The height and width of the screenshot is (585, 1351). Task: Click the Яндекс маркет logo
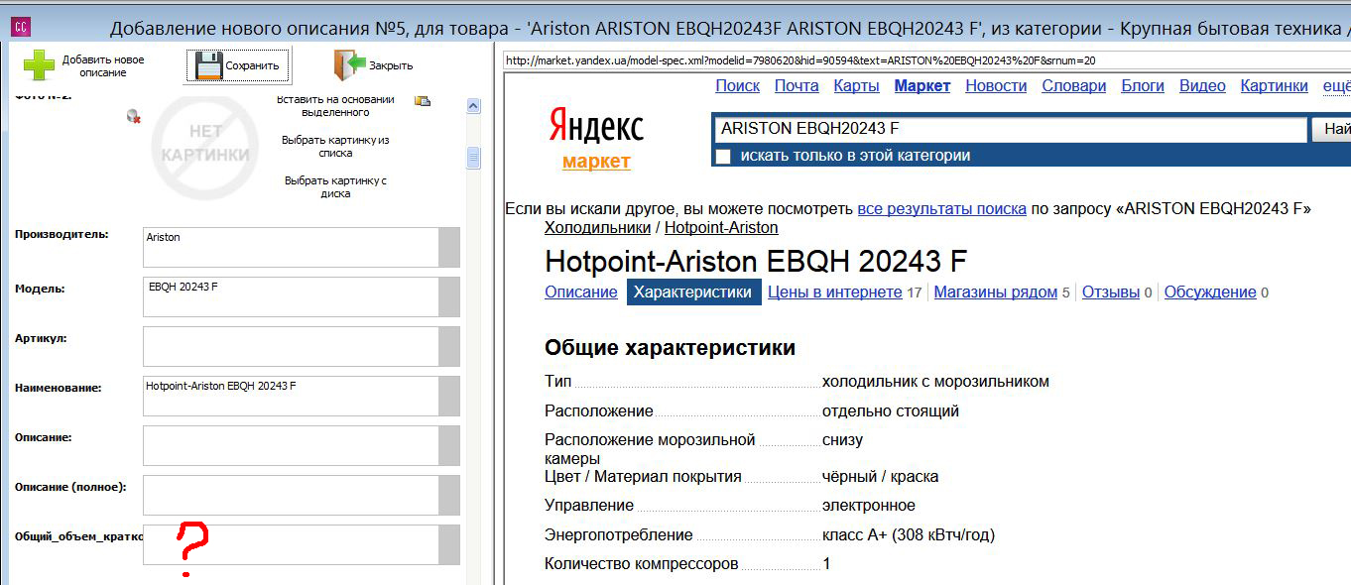pos(596,139)
